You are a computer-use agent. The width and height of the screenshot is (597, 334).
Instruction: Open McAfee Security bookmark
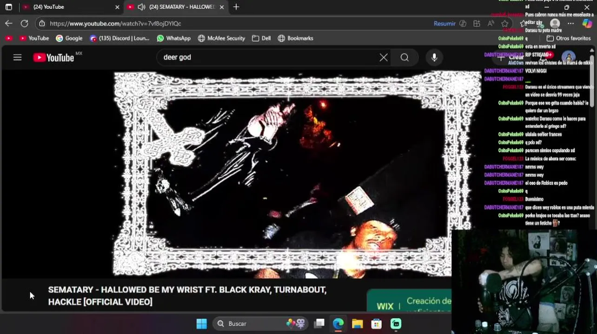pyautogui.click(x=221, y=39)
